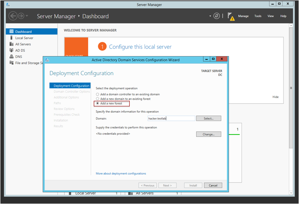Click the Server Manager vertical scrollbar thumb

[x=291, y=88]
